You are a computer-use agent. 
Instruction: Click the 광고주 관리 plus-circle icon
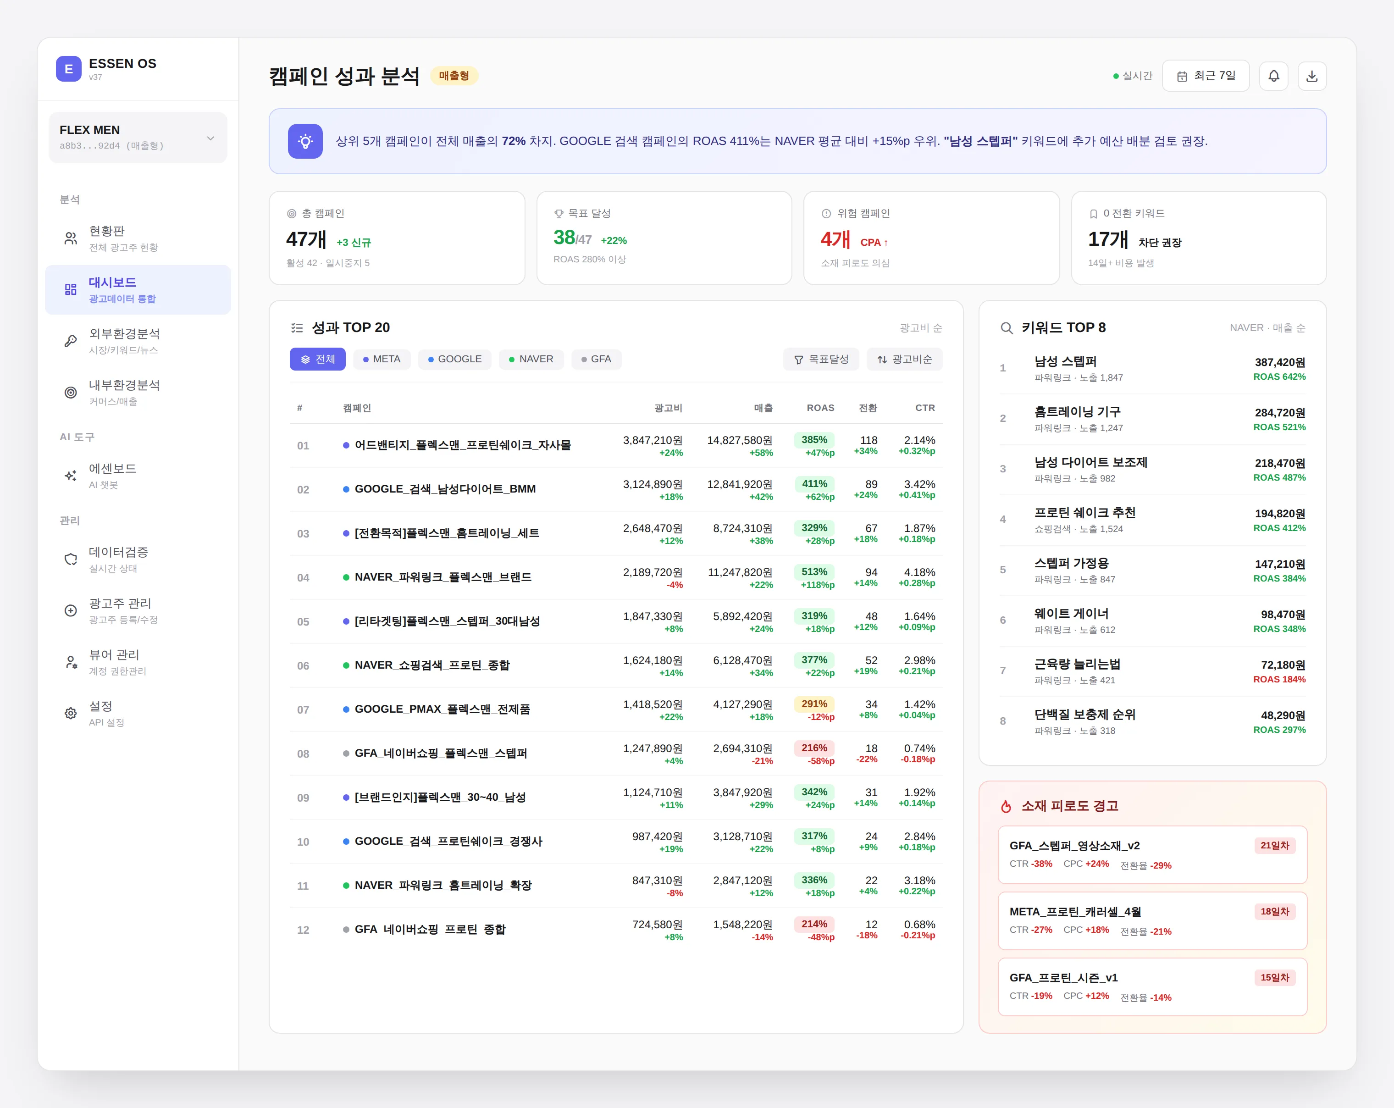tap(71, 610)
